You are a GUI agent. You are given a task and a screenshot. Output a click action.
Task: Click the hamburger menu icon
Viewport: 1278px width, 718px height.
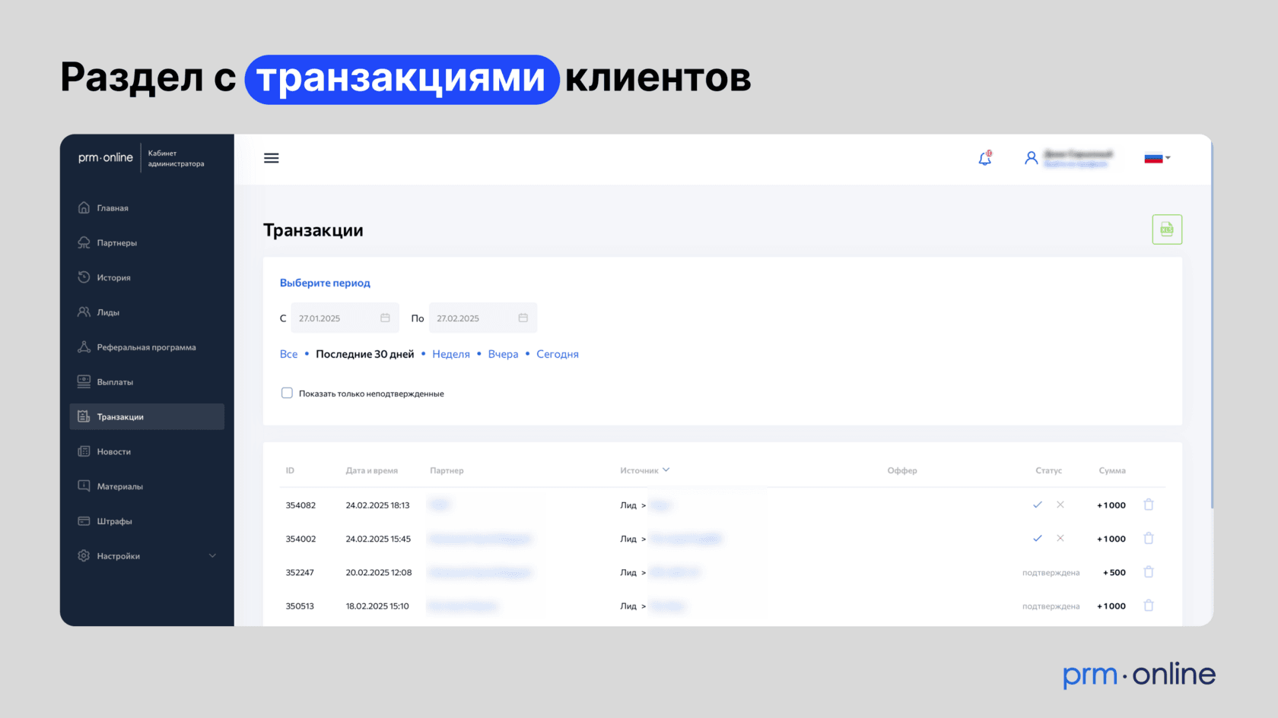[271, 158]
